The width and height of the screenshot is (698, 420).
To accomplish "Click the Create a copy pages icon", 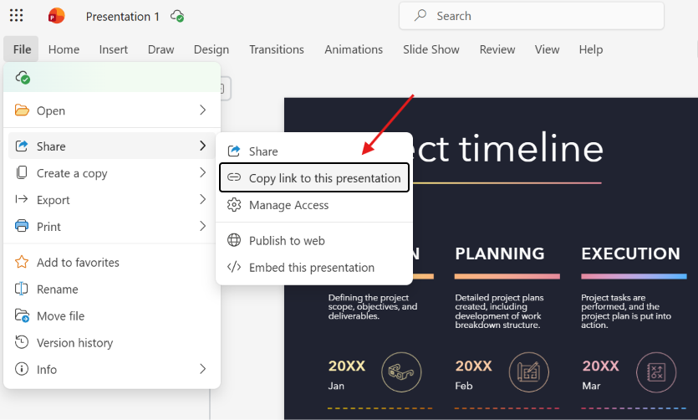I will (22, 172).
